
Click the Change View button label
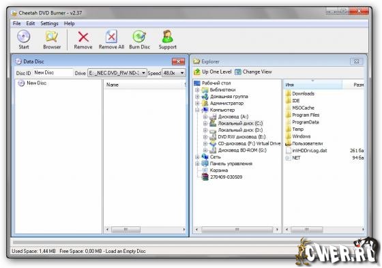pos(257,72)
